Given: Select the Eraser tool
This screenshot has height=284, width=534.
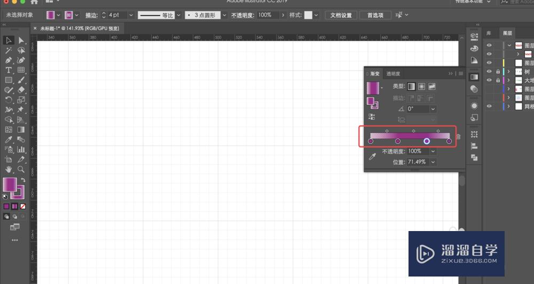Looking at the screenshot, I should [21, 90].
